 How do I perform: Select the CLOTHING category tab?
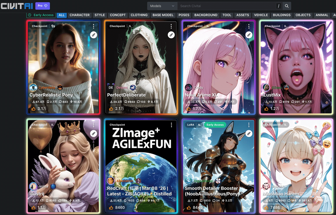pos(139,15)
